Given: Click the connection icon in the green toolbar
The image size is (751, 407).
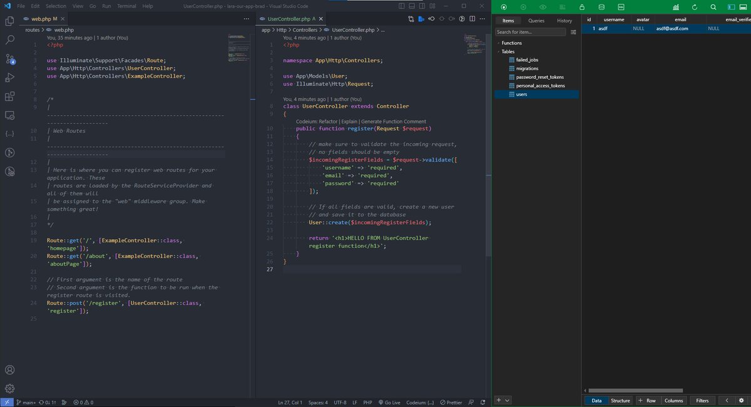Looking at the screenshot, I should coord(504,7).
